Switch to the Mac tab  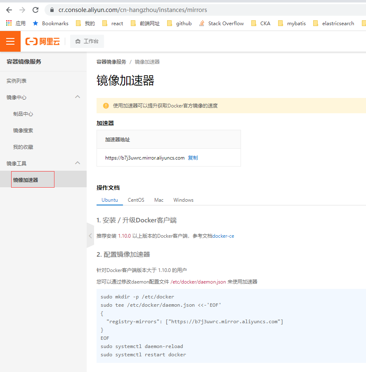159,200
